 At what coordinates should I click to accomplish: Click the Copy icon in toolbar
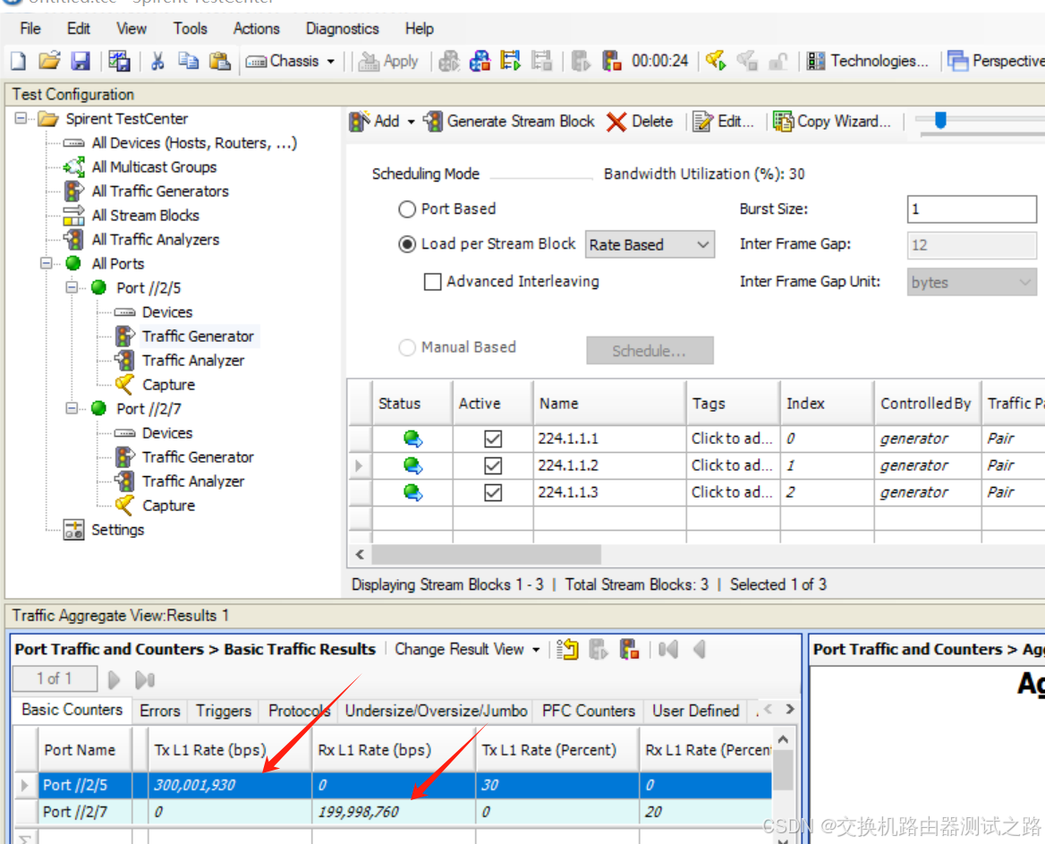(189, 62)
